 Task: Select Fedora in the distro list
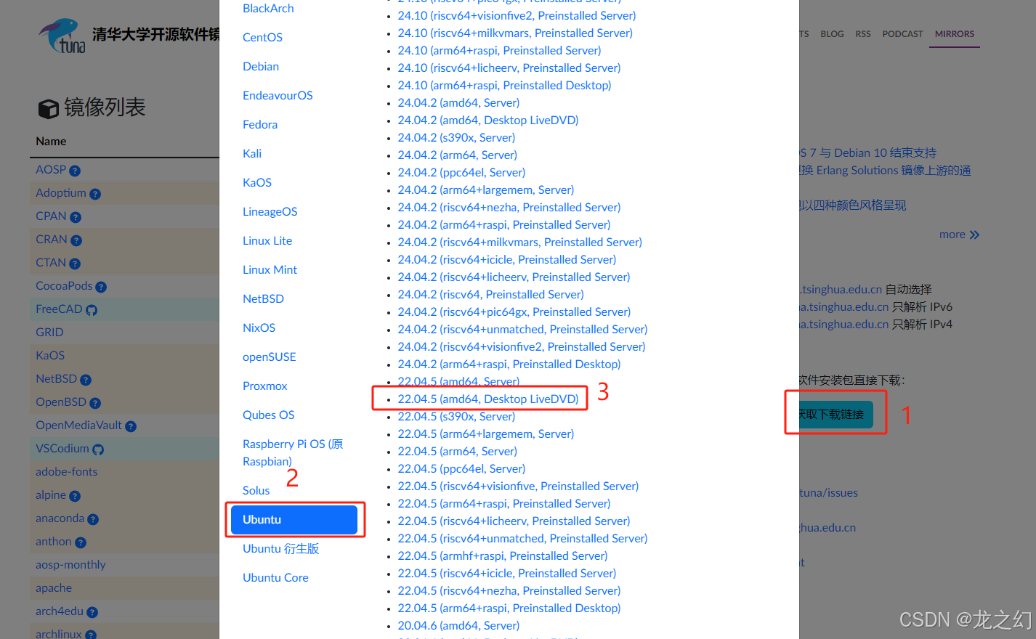(x=260, y=124)
